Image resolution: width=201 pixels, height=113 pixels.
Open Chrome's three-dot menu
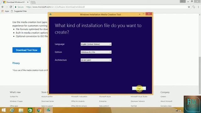click(x=198, y=7)
